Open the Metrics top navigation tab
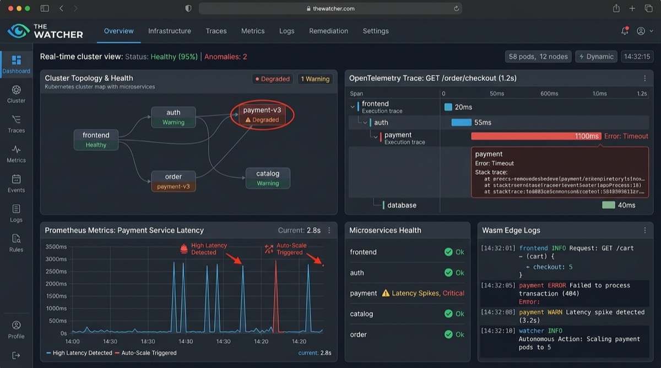The width and height of the screenshot is (661, 368). tap(253, 31)
